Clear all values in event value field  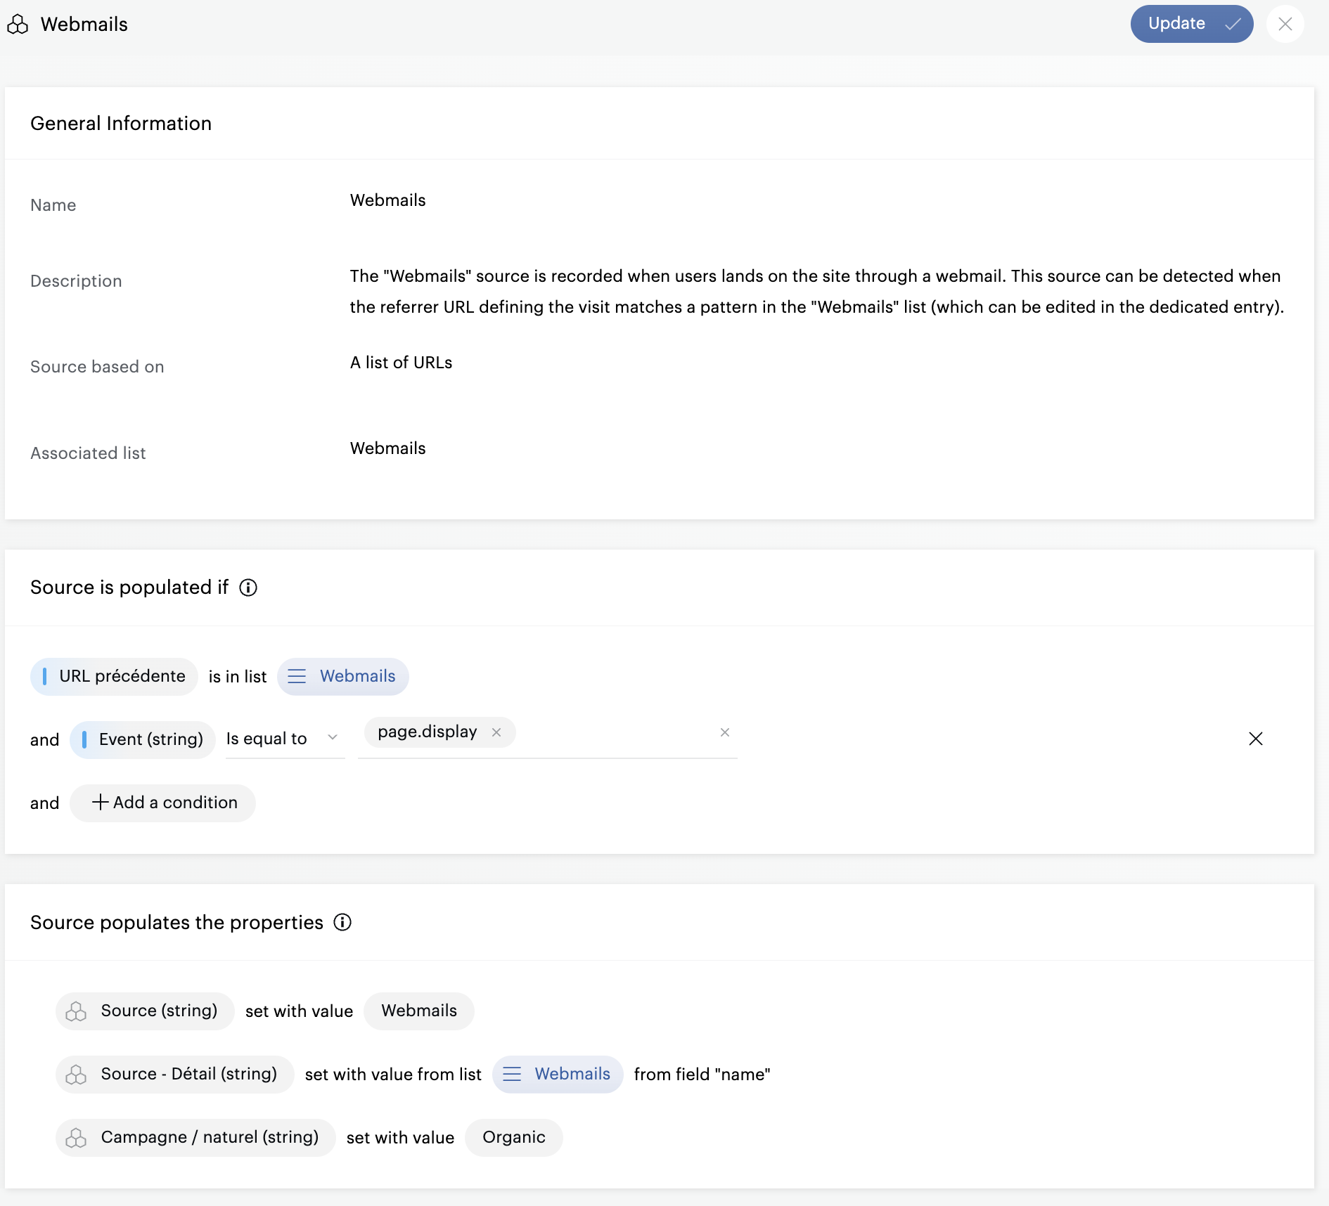724,732
